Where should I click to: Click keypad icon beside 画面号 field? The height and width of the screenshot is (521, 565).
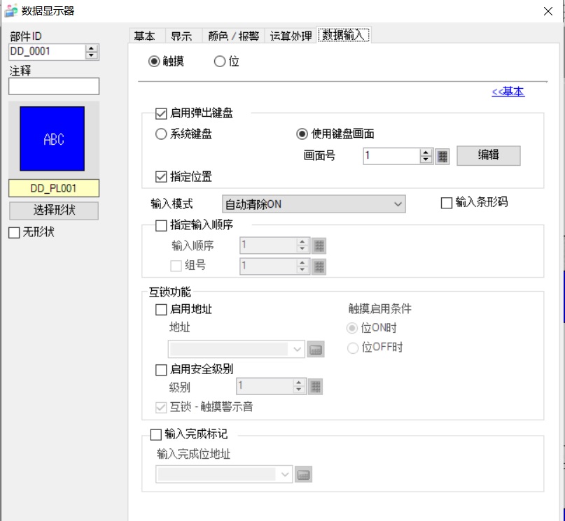coord(442,156)
